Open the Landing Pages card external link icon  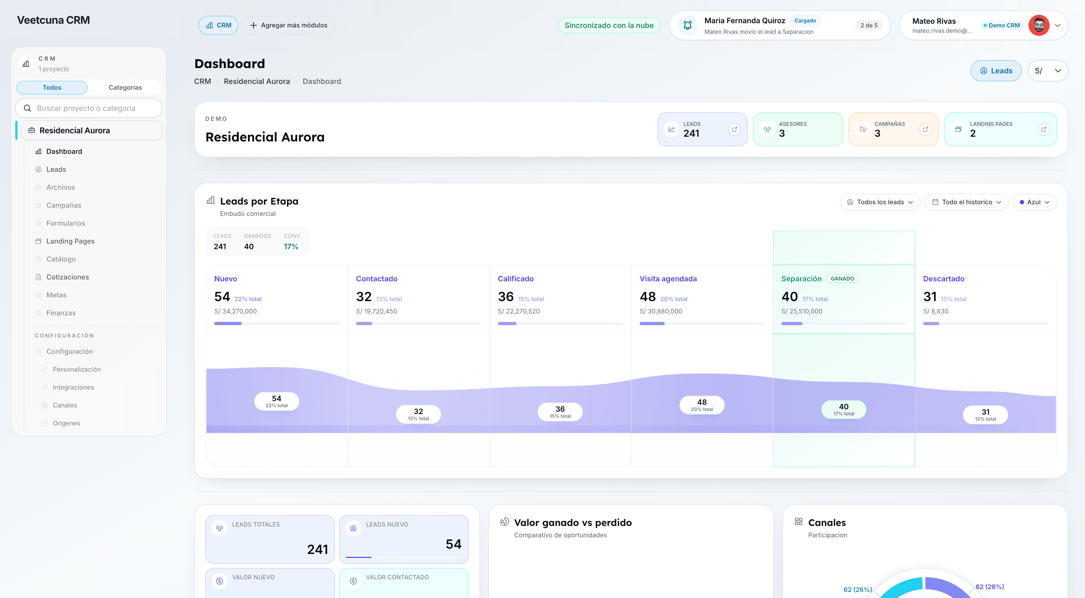1044,129
